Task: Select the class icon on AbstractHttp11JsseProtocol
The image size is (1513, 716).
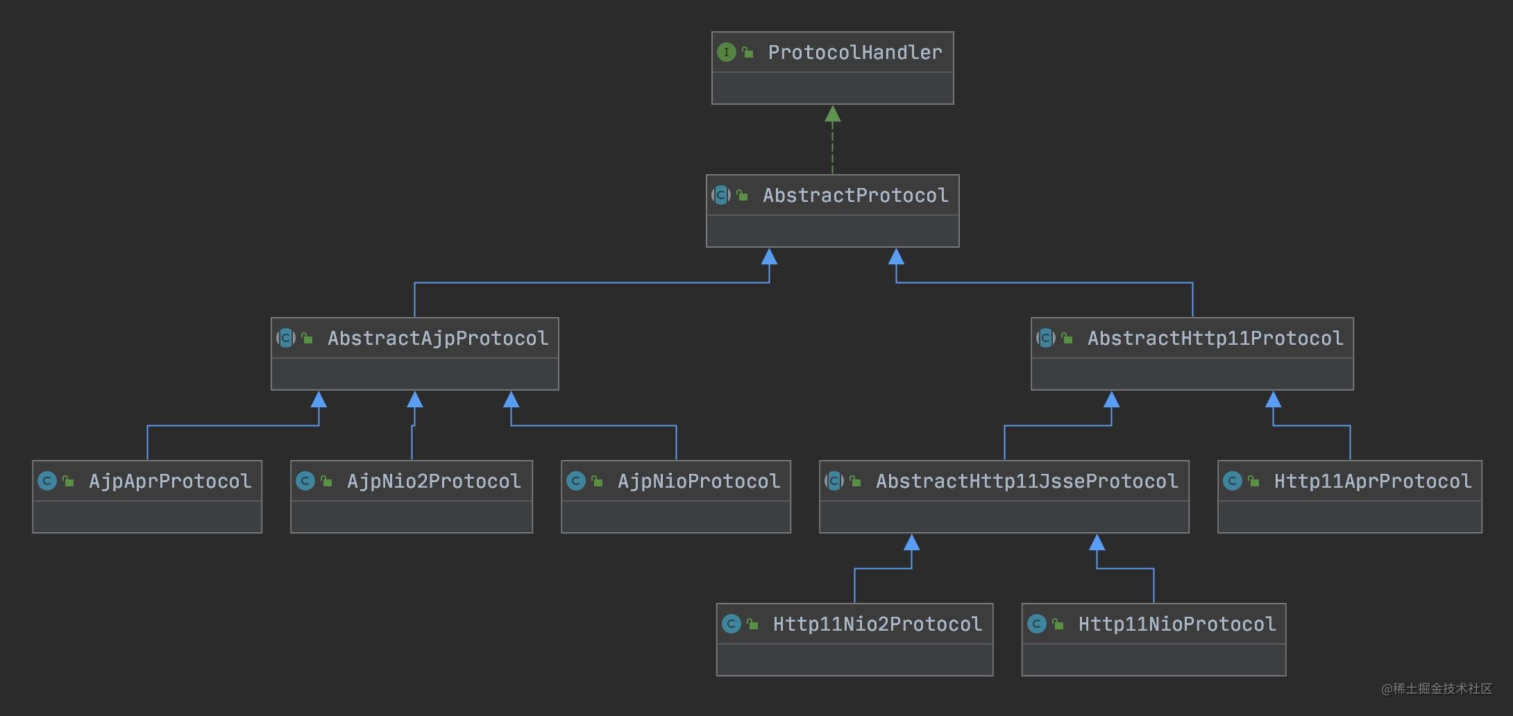Action: [x=834, y=481]
